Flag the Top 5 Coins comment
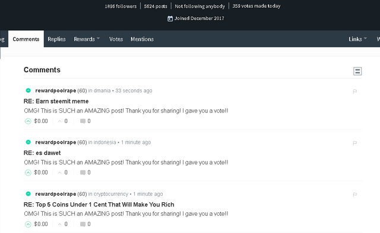The height and width of the screenshot is (233, 380). click(x=355, y=195)
